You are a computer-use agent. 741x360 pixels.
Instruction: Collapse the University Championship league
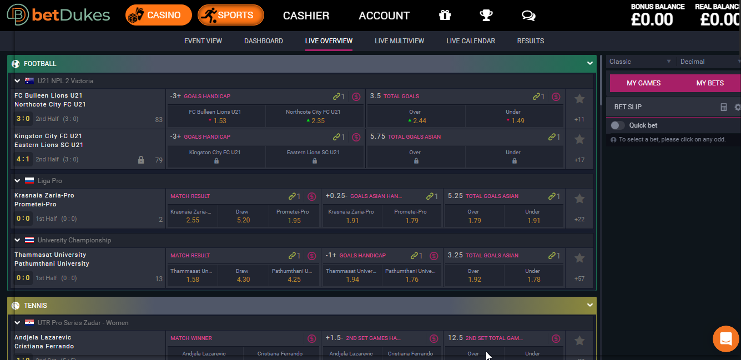[x=17, y=240]
